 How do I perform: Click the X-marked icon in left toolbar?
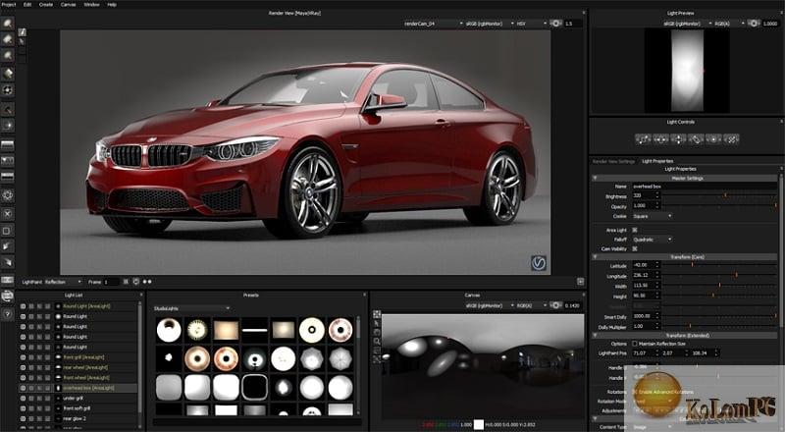pos(8,213)
